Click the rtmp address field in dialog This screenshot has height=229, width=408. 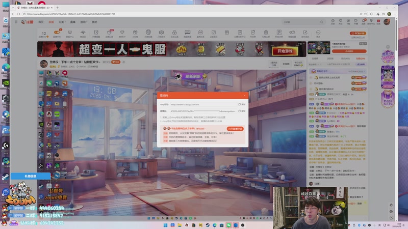pyautogui.click(x=203, y=104)
